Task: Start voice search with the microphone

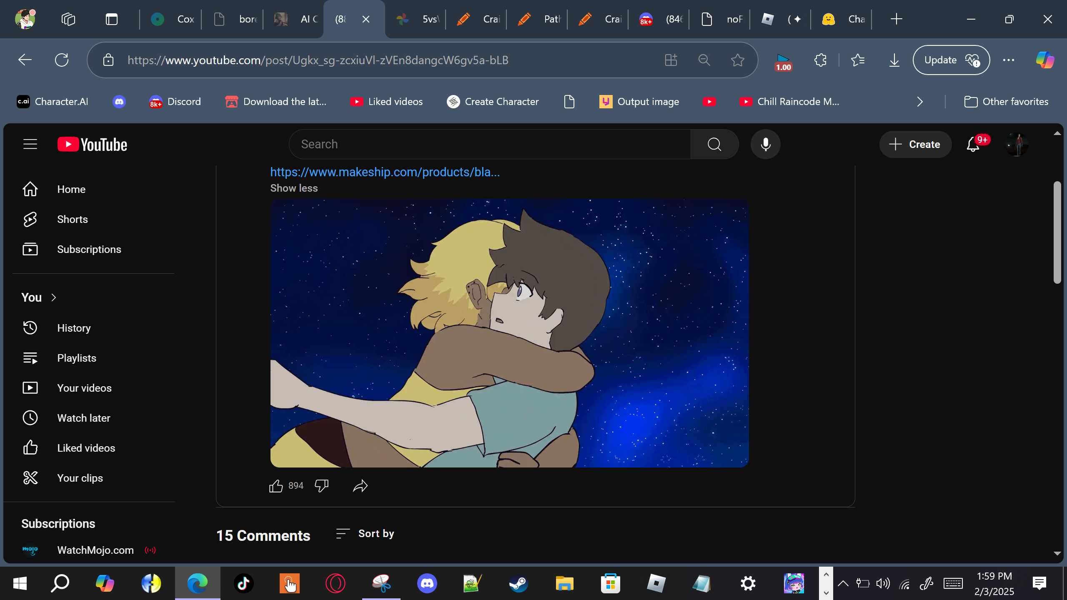Action: point(766,144)
